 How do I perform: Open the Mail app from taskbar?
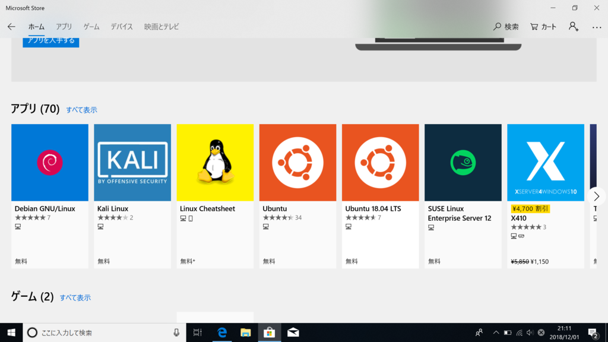click(x=293, y=332)
